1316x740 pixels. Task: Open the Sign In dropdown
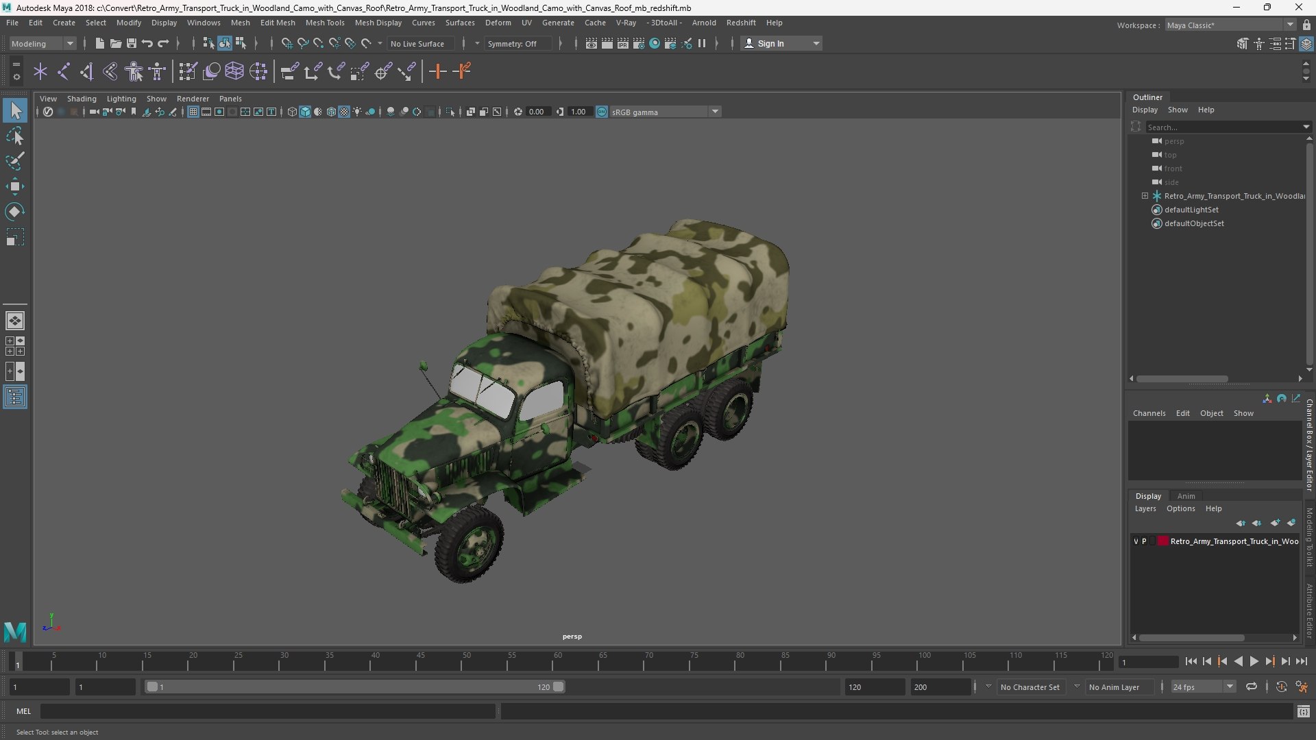click(x=781, y=43)
